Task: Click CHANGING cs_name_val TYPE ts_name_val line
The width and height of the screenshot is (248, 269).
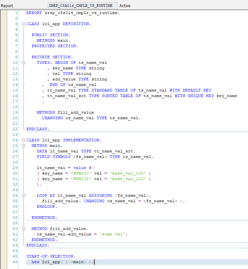Action: tap(91, 118)
